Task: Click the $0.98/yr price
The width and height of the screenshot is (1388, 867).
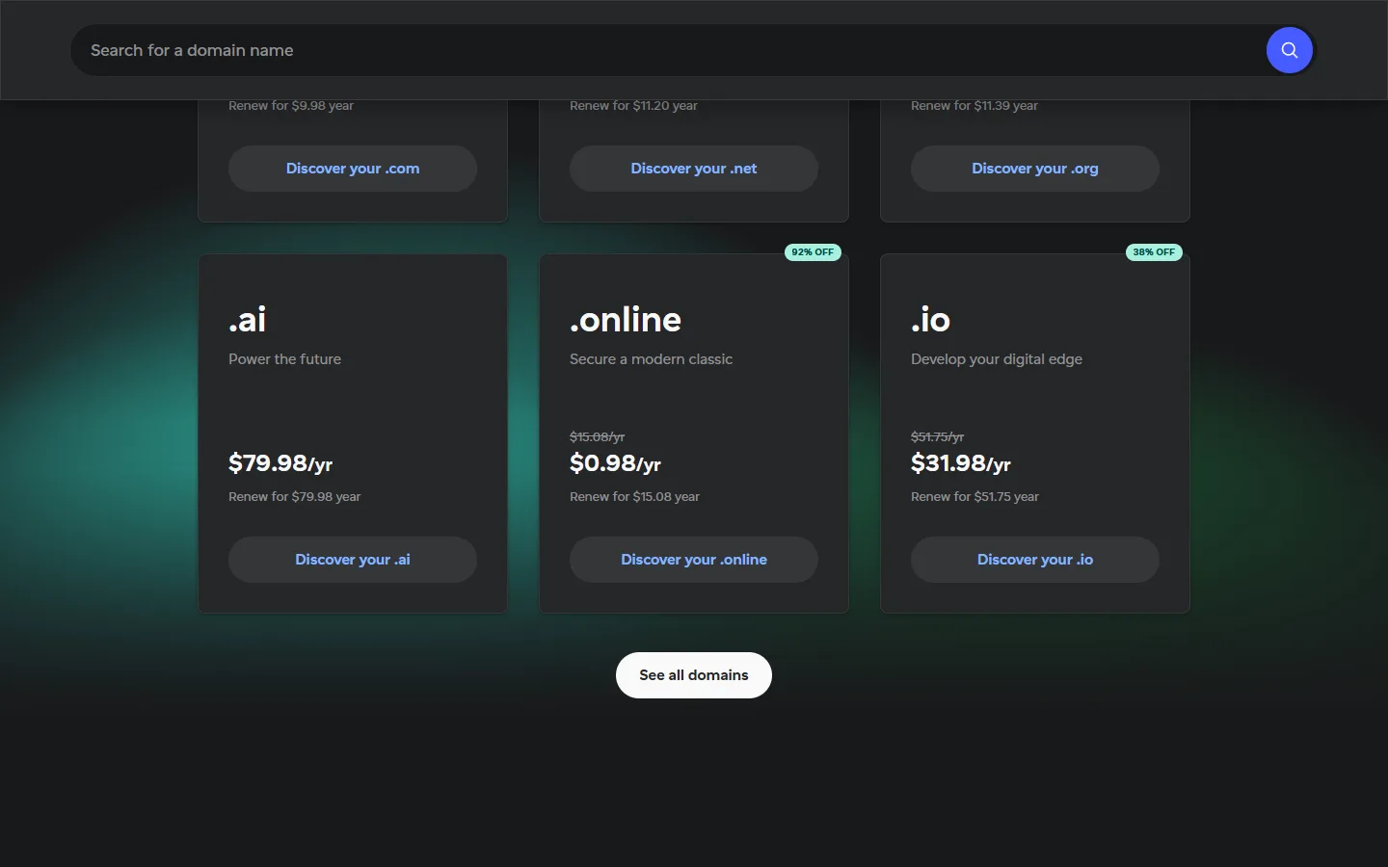Action: (615, 463)
